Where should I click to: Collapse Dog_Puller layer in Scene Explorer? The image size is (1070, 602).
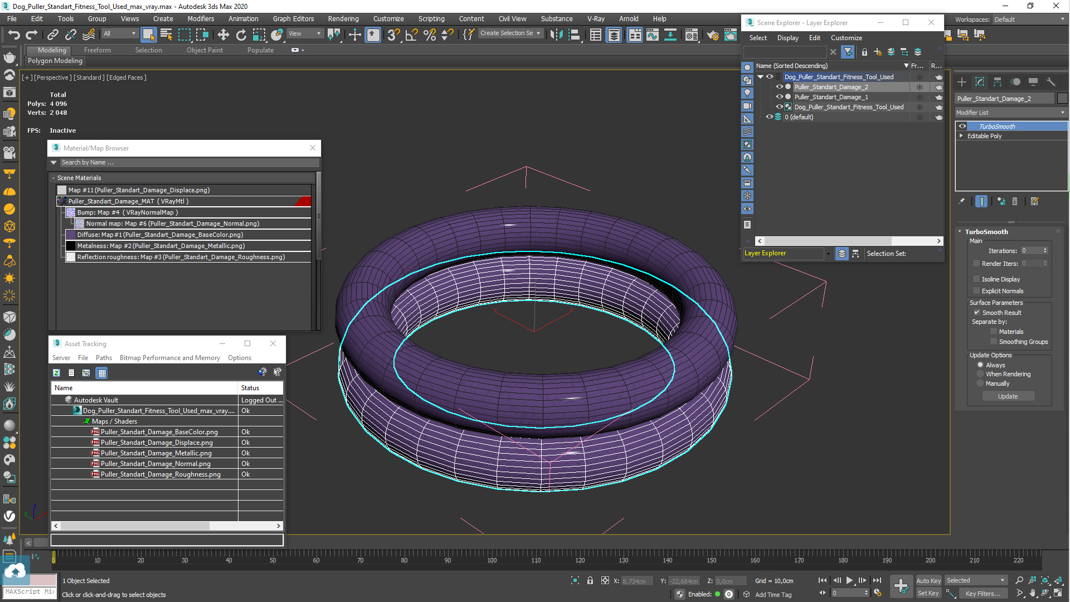tap(760, 76)
